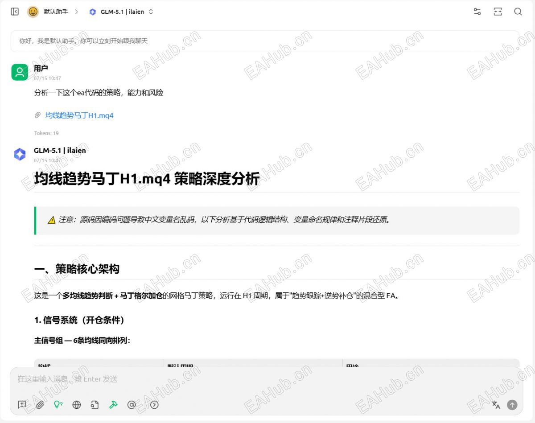Click the expand/narrow layout icon
This screenshot has width=535, height=423.
(x=498, y=12)
